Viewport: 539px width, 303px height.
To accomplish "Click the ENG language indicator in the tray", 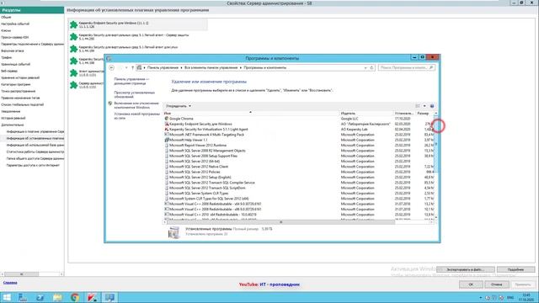I will [x=510, y=297].
